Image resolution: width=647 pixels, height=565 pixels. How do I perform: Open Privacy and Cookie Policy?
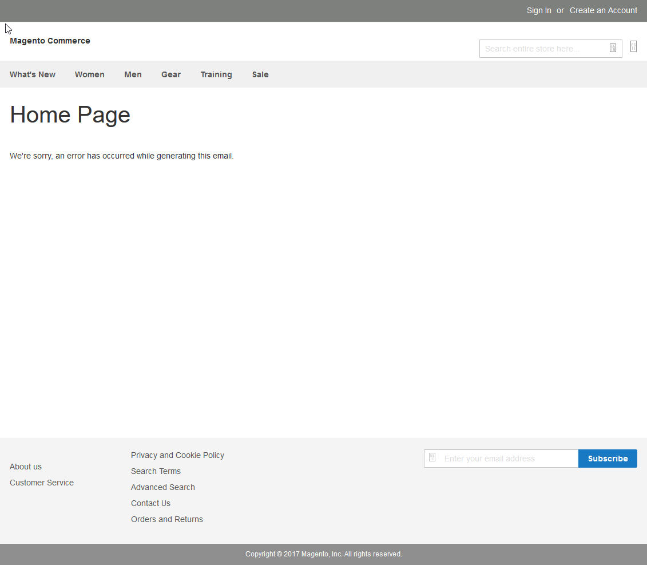[x=177, y=455]
